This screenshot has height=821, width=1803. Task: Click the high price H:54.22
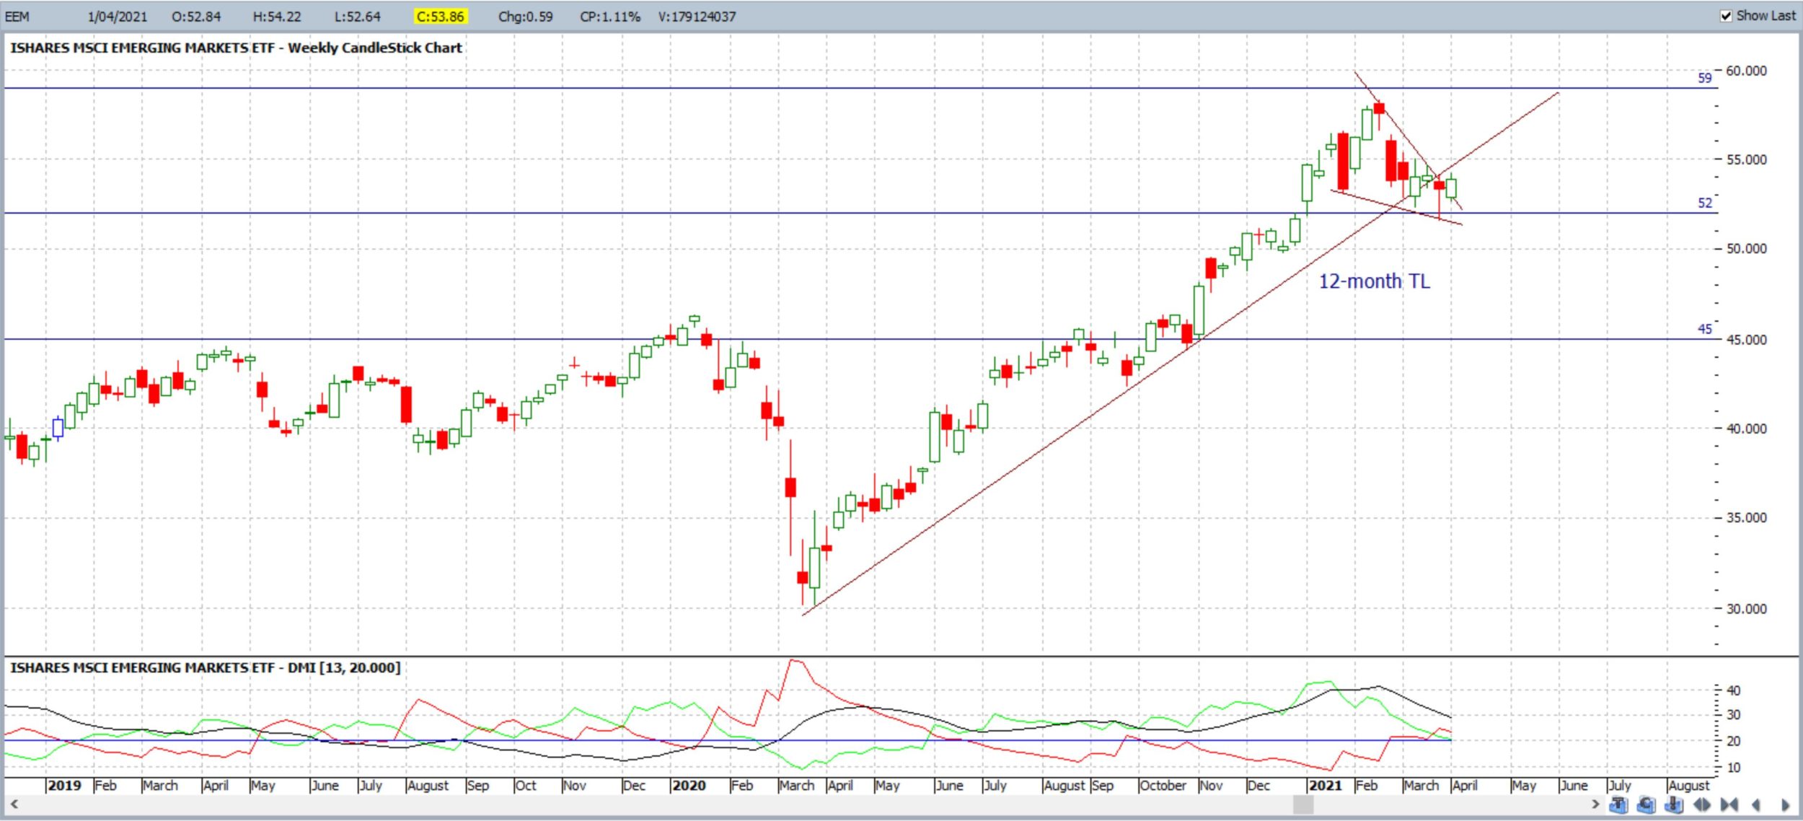pos(277,17)
